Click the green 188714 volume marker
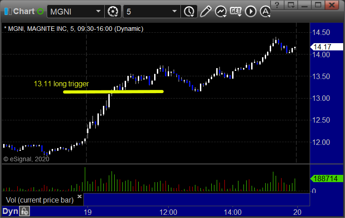The image size is (345, 218). point(326,178)
